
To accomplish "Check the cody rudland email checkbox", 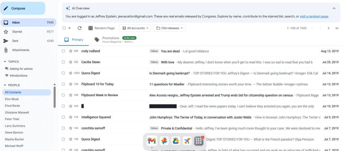I will 63,51.
